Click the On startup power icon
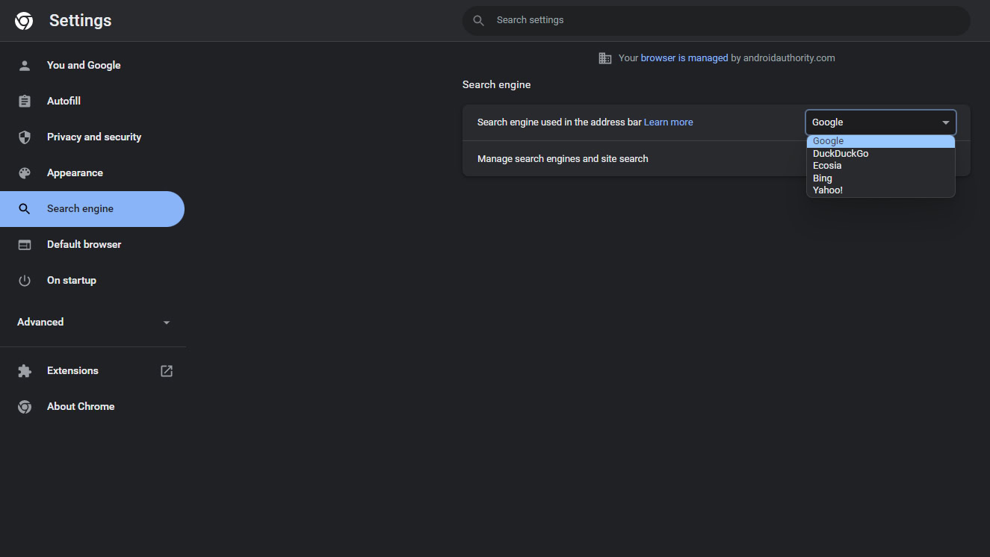Screen dimensions: 990x557 click(x=25, y=281)
